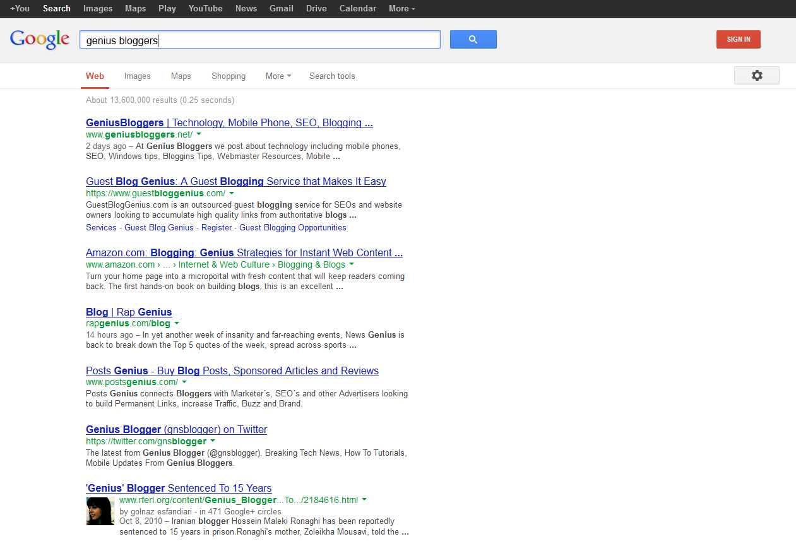Screen dimensions: 796x551
Task: Open the settings gear menu
Action: pyautogui.click(x=757, y=75)
